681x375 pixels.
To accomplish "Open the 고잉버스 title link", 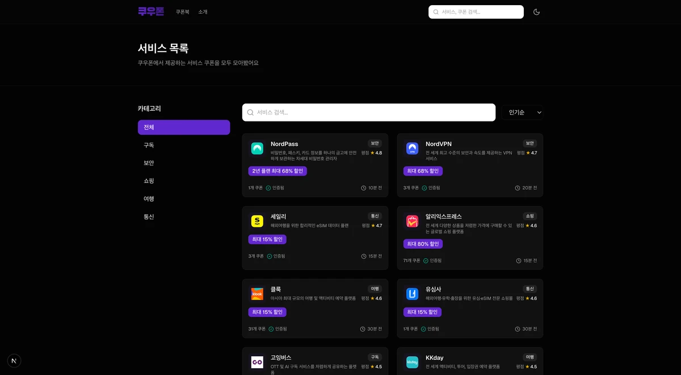I will pos(281,358).
